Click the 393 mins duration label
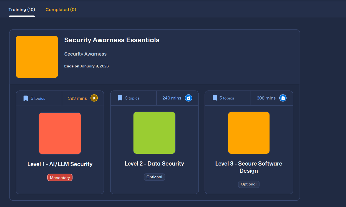 [77, 98]
